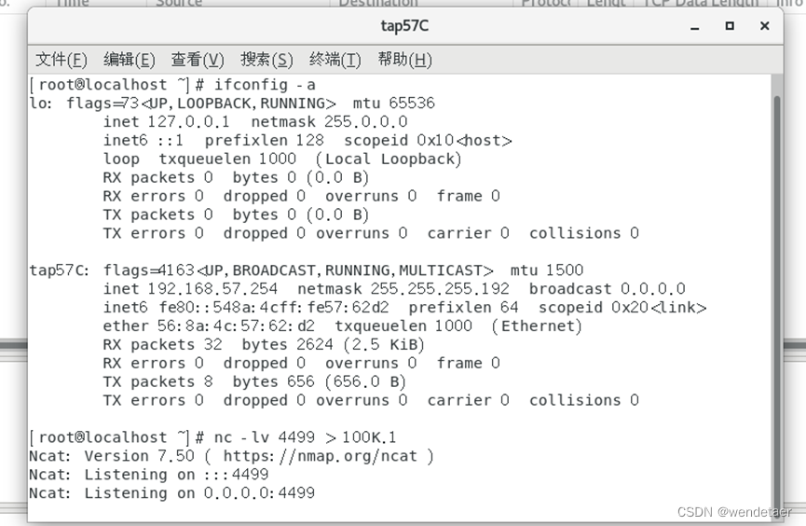Click the 'netmask 255.255.255.192' value

(403, 289)
